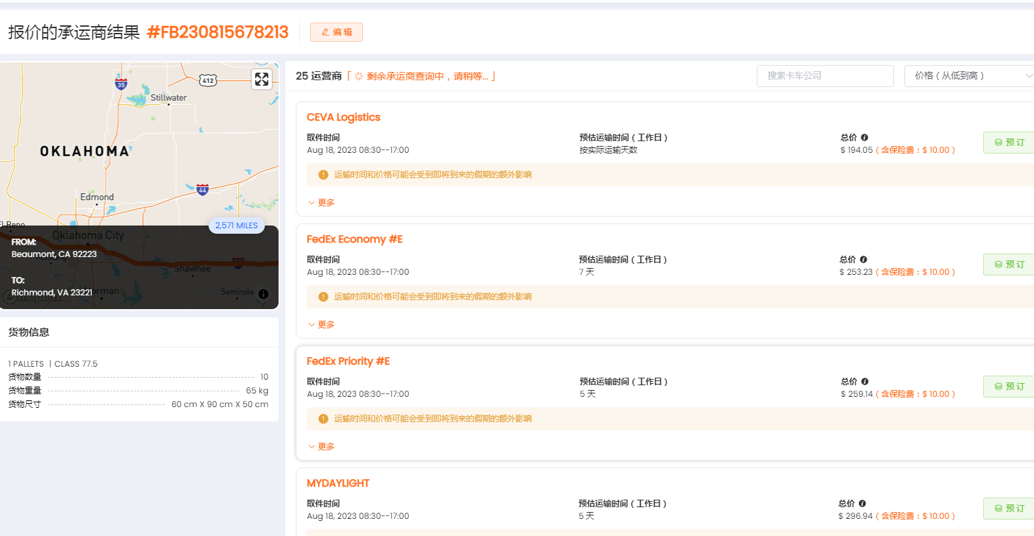Click warning icon in FedEx Priority holiday notice

[x=323, y=419]
